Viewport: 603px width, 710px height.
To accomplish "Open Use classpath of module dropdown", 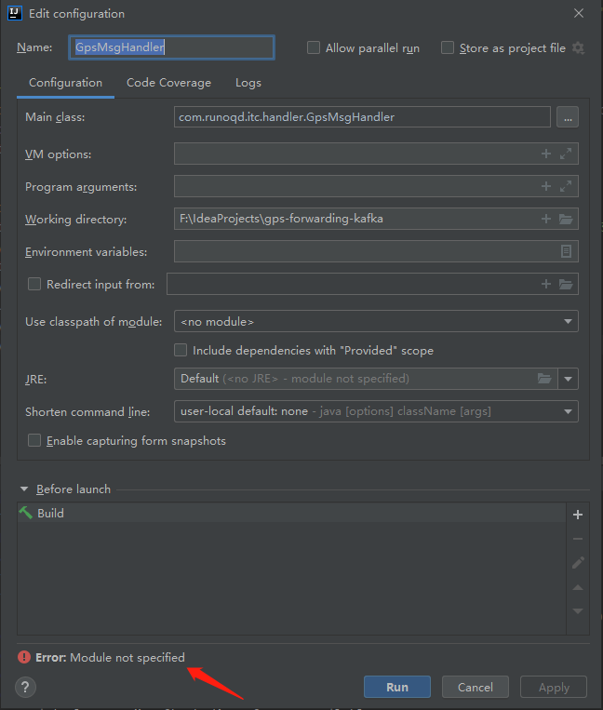I will [x=568, y=322].
